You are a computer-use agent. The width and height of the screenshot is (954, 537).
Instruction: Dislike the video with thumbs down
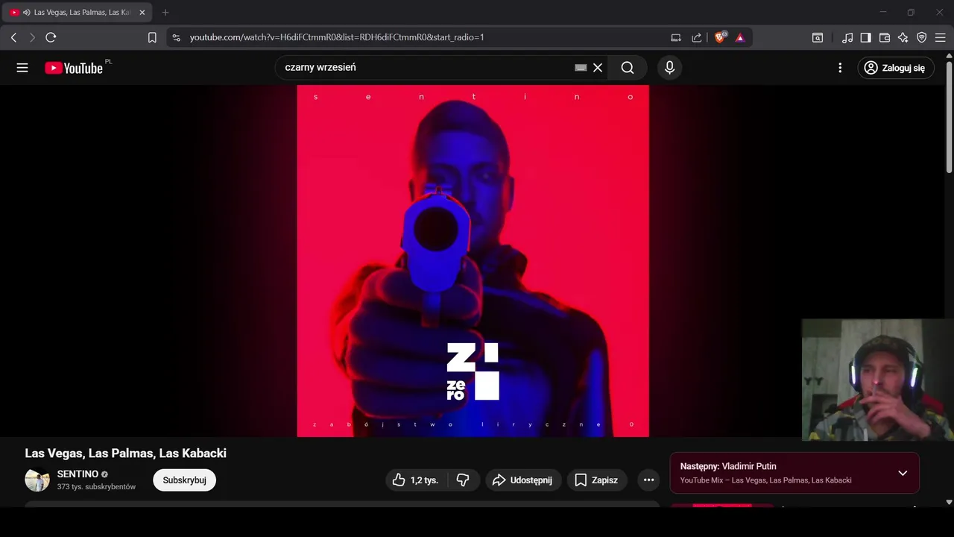(x=463, y=480)
